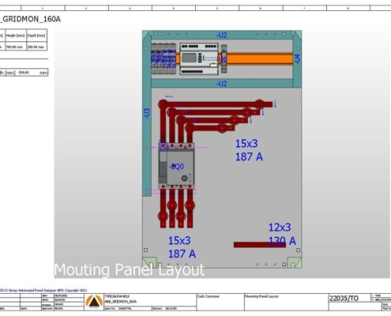391x316 pixels.
Task: Select the upper '-U2' rail label
Action: pyautogui.click(x=222, y=35)
